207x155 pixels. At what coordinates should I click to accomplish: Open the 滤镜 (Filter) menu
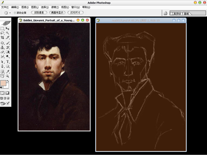tap(55, 7)
